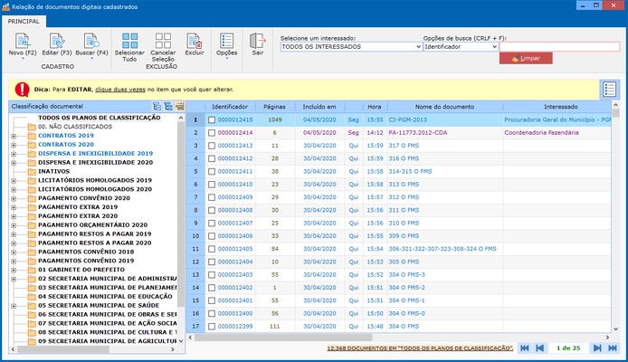Expand DISPENSA E INEXIGIBILIDADE 2019 node
This screenshot has height=362, width=628.
tap(14, 154)
